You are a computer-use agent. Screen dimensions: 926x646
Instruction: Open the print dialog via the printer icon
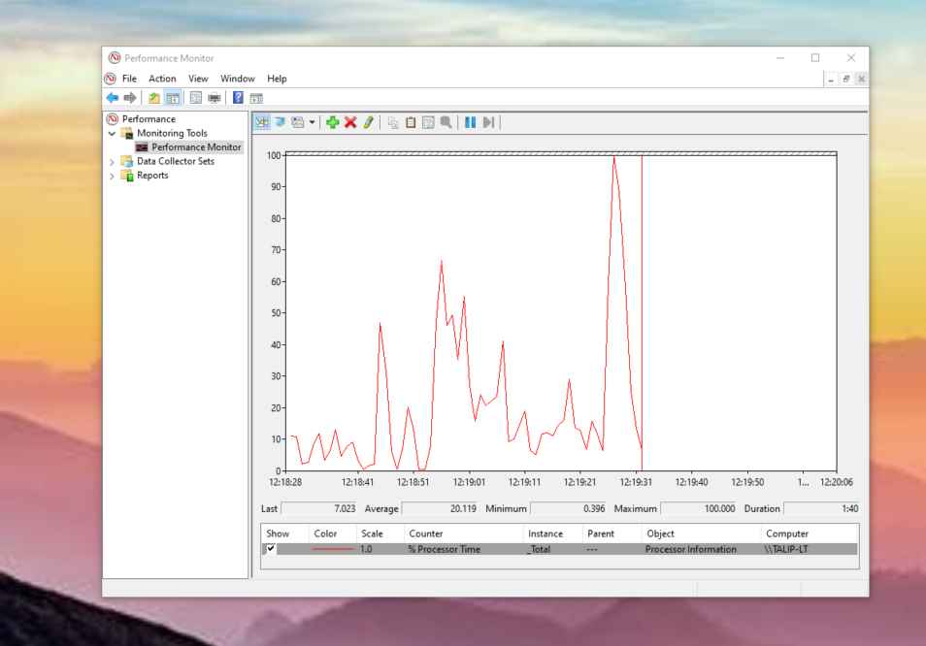215,97
